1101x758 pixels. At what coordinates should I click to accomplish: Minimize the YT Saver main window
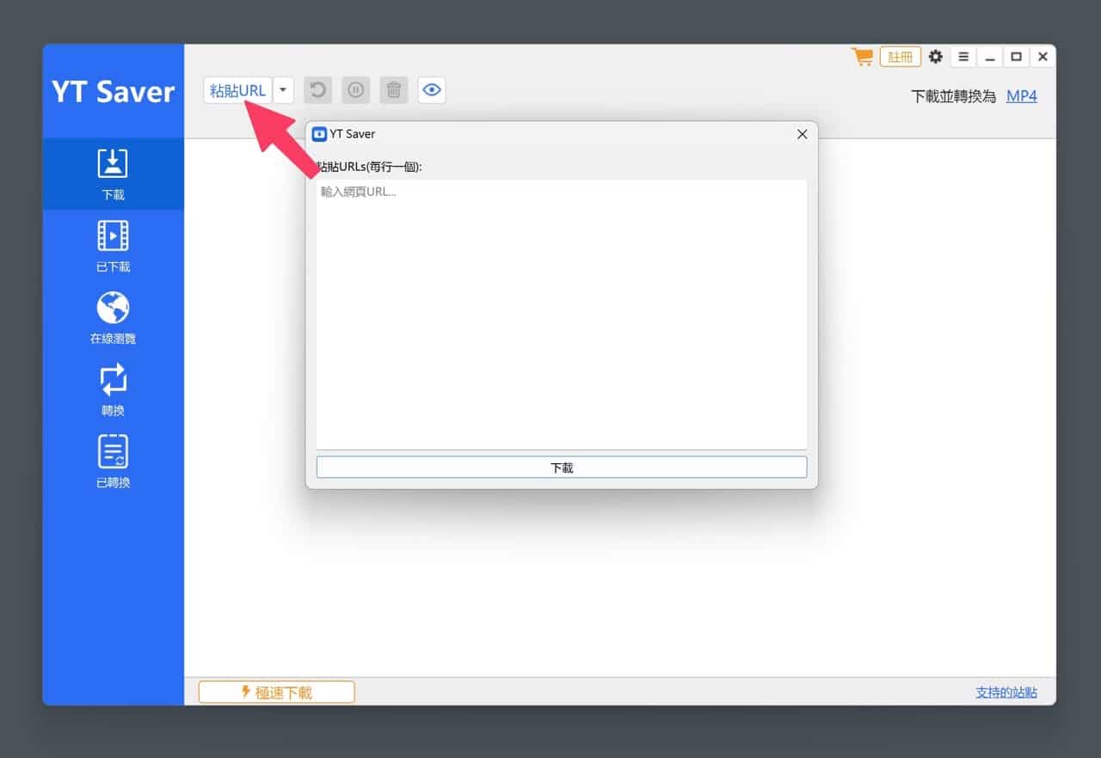(x=990, y=57)
